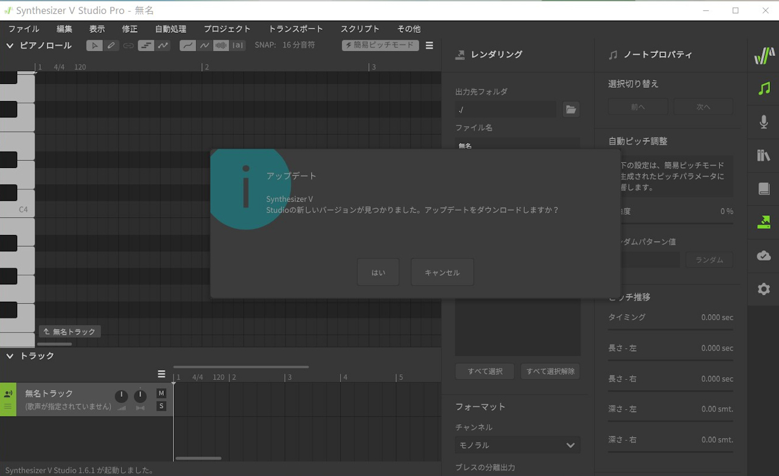
Task: Open the スクリプト menu
Action: coord(360,29)
